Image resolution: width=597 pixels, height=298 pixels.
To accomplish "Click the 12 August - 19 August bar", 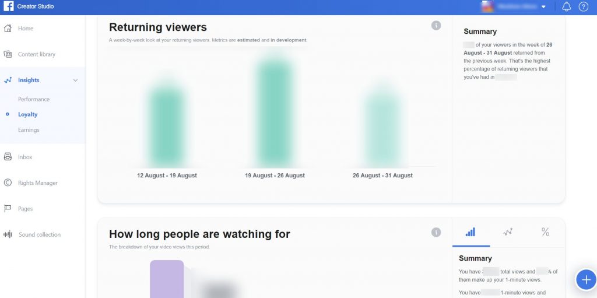I will pos(167,127).
